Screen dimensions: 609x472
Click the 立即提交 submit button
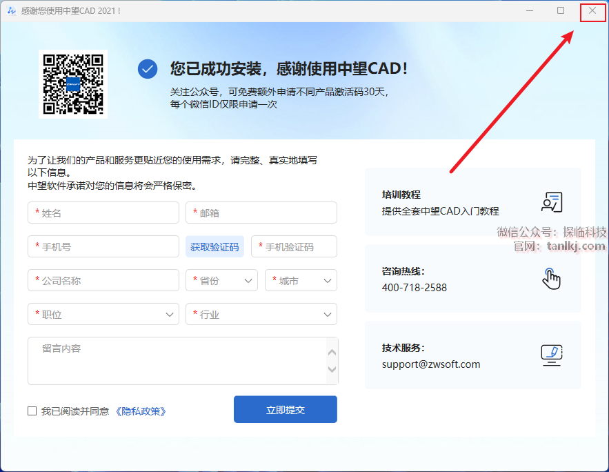[286, 409]
